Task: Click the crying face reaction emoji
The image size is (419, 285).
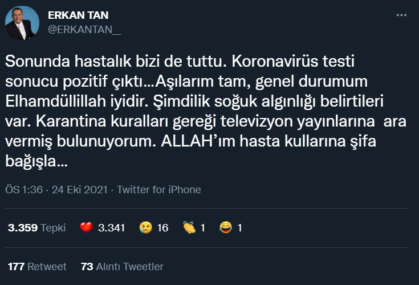Action: pyautogui.click(x=146, y=227)
